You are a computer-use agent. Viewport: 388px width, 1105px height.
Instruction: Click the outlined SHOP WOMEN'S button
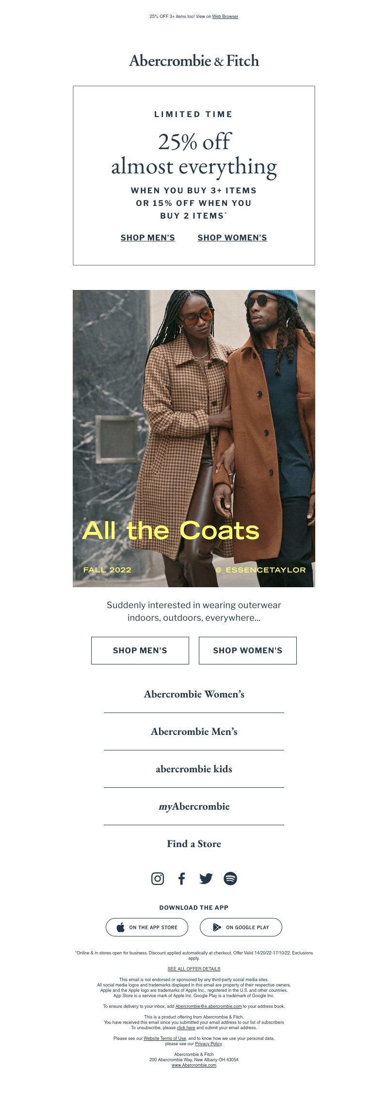coord(248,650)
